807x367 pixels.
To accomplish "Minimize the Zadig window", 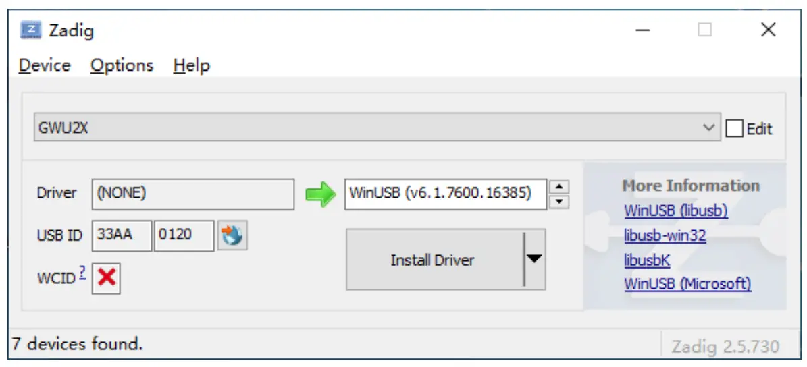I will point(642,30).
